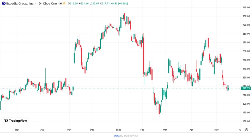Screen dimensions: 252x139
Task: Click the 200.00 price axis label
Action: pos(246,104)
